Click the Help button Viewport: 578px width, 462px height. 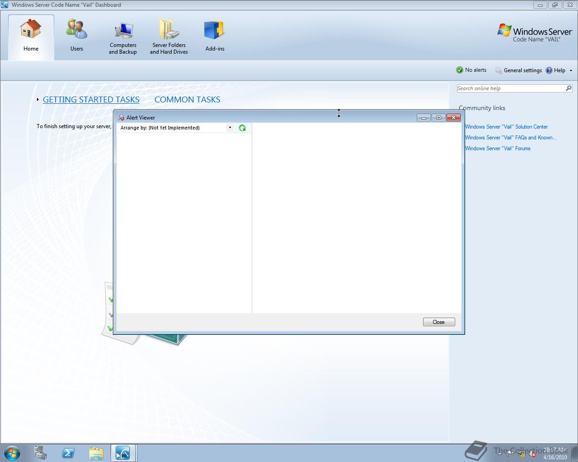[555, 70]
